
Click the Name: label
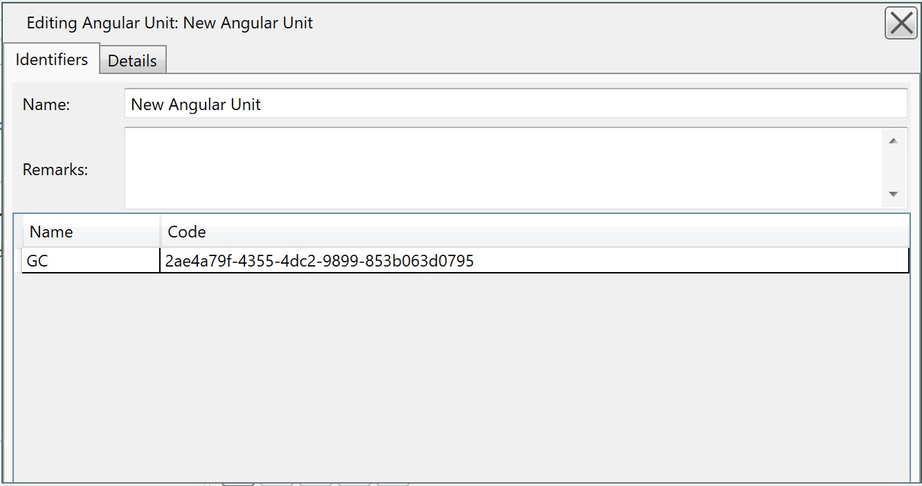click(46, 105)
